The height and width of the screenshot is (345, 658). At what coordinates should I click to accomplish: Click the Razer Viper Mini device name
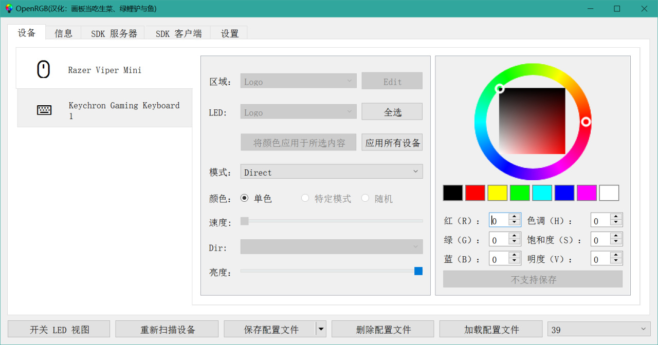[x=105, y=70]
